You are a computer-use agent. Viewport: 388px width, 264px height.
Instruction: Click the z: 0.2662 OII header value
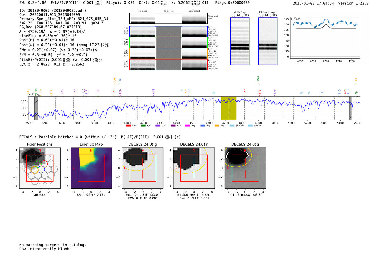coord(190,3)
